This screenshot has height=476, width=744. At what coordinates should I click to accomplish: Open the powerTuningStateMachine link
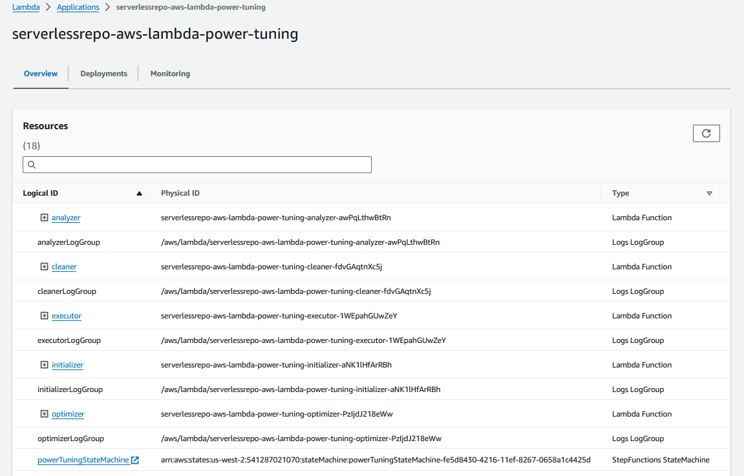tap(83, 460)
